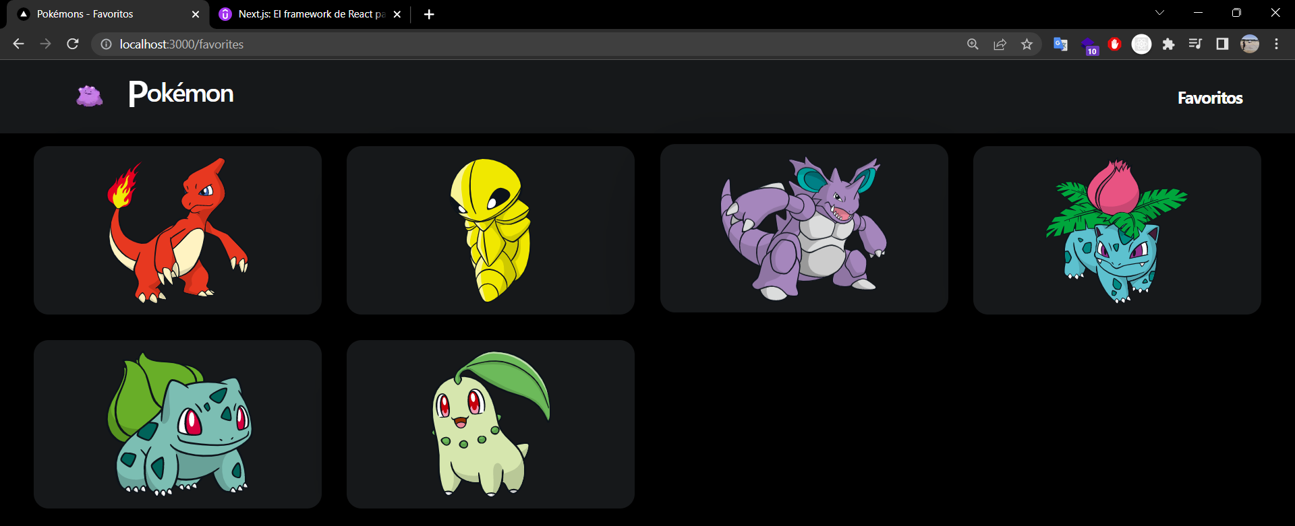
Task: Open the white round extension icon
Action: point(1141,44)
